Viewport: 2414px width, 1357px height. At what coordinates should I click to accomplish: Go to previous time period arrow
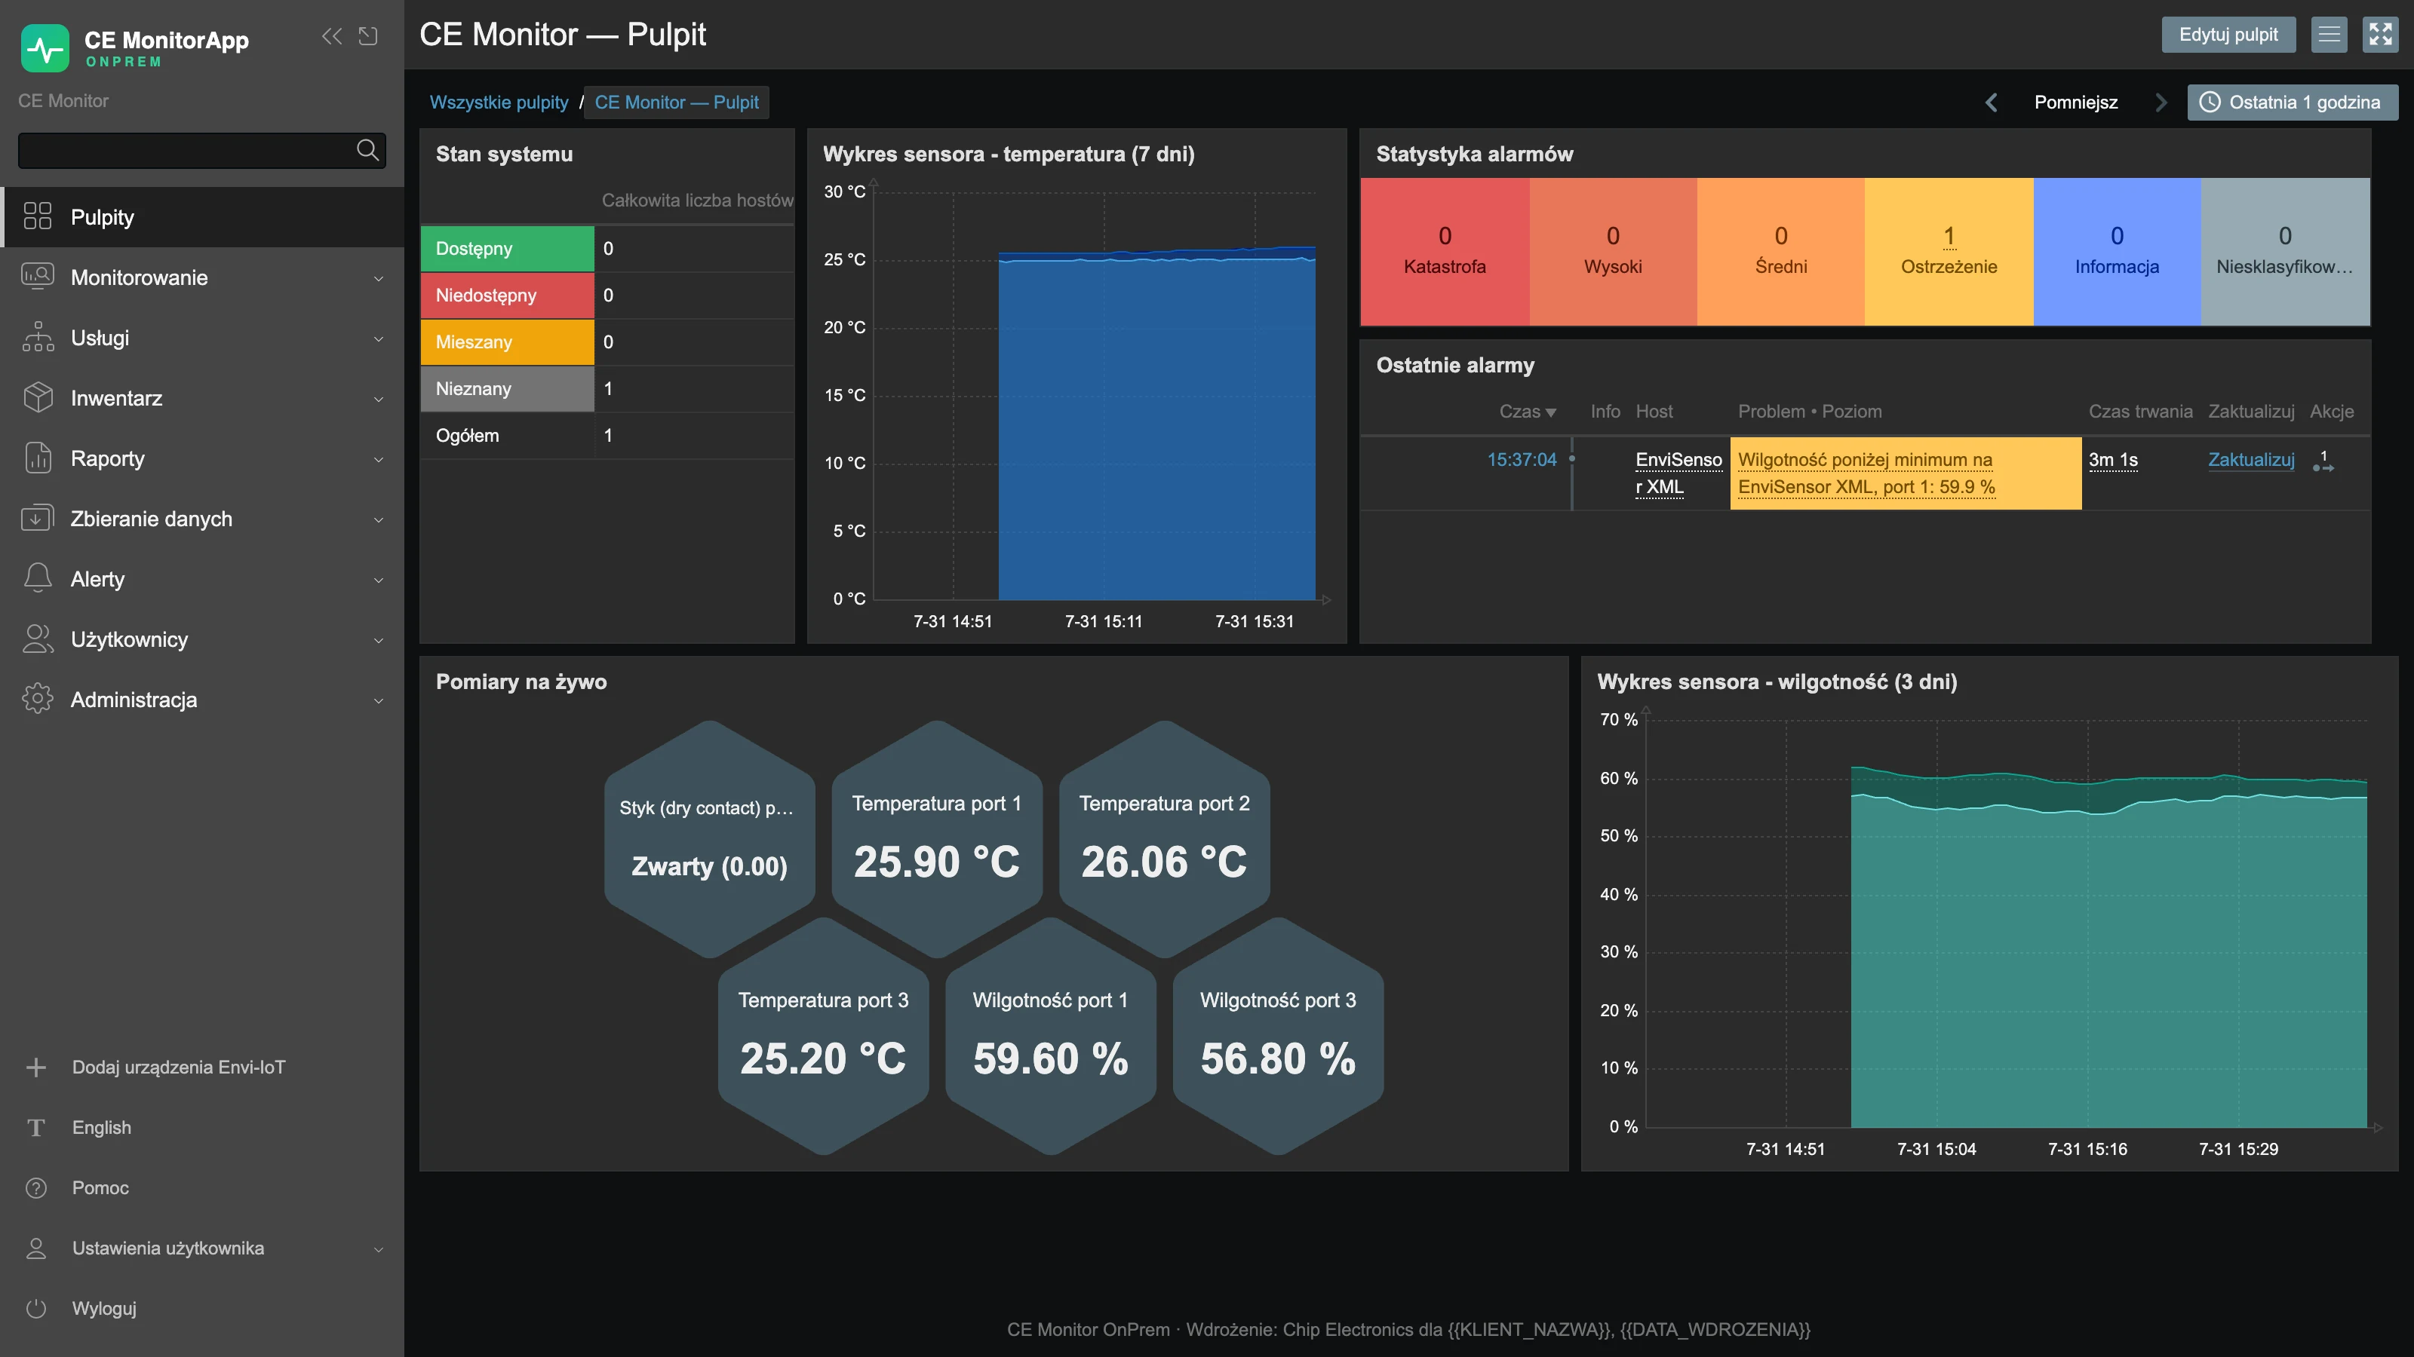(x=1992, y=102)
